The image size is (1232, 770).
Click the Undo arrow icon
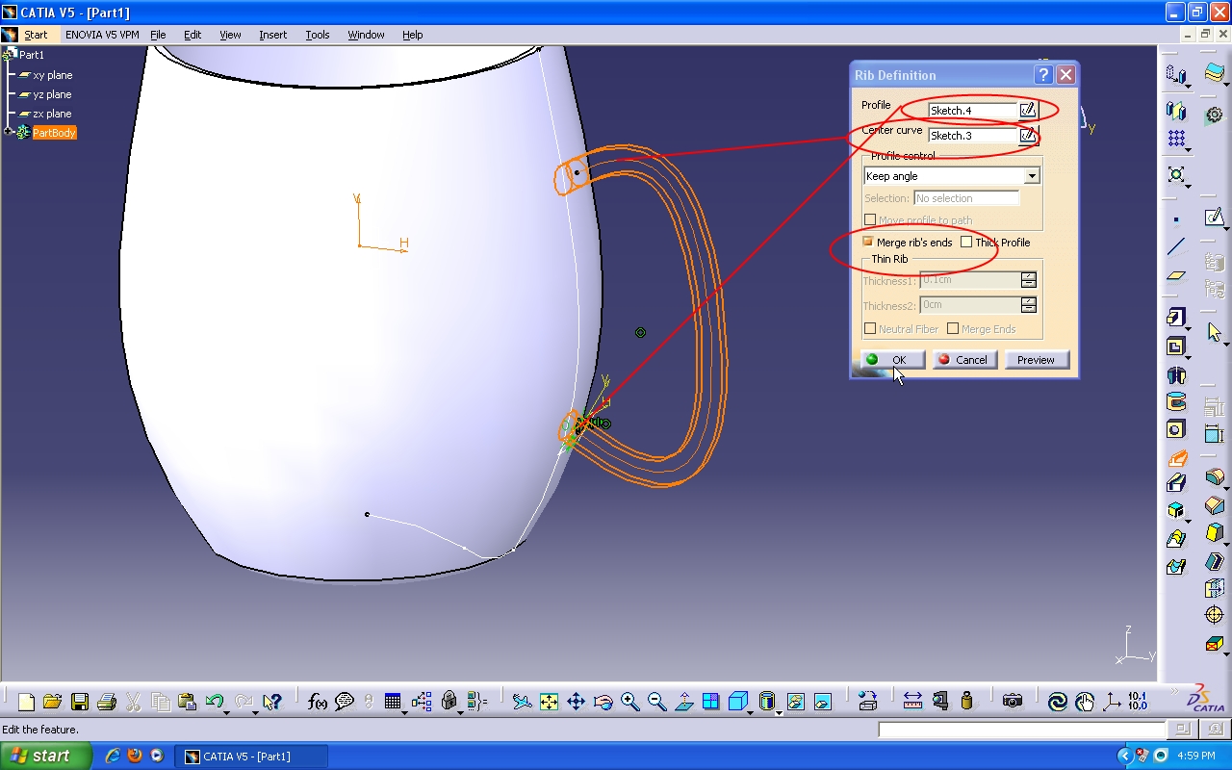click(214, 702)
